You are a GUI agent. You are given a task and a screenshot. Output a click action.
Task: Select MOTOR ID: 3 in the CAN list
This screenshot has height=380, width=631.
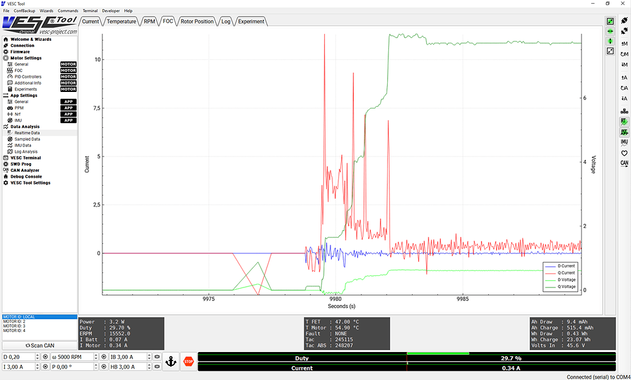(15, 326)
